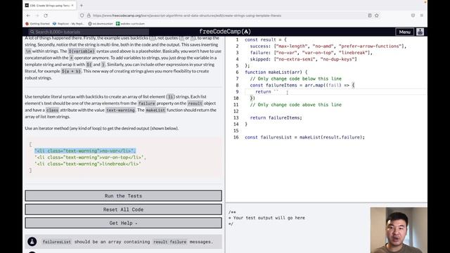
Task: Place cursor after 'return' backticks on line 9
Action: pos(278,92)
